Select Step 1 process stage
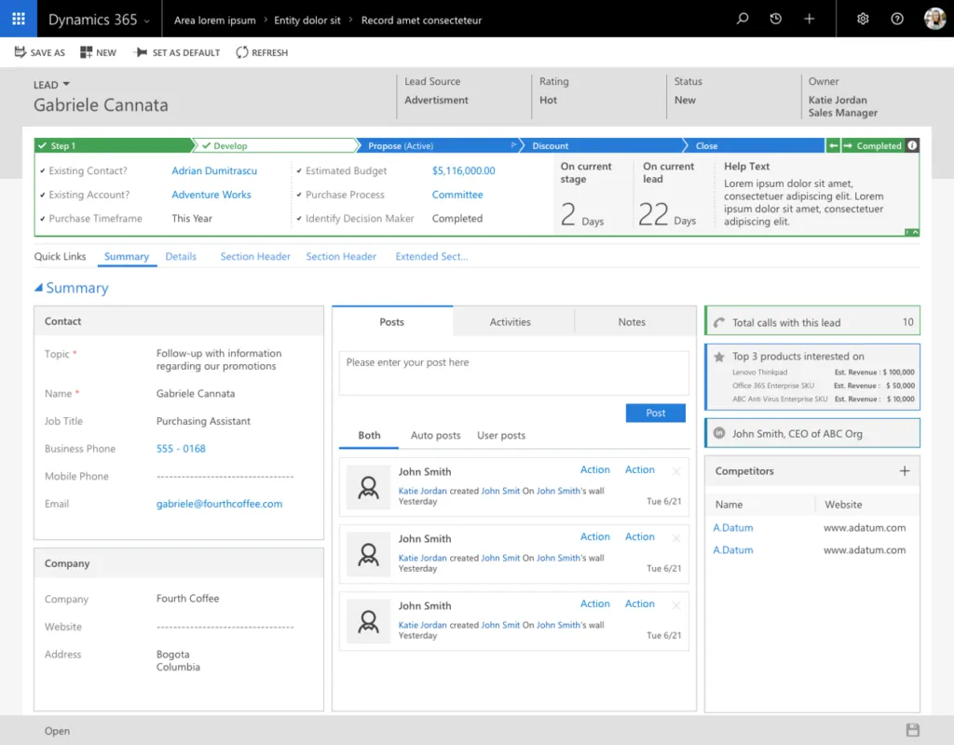Viewport: 954px width, 745px height. [x=113, y=145]
